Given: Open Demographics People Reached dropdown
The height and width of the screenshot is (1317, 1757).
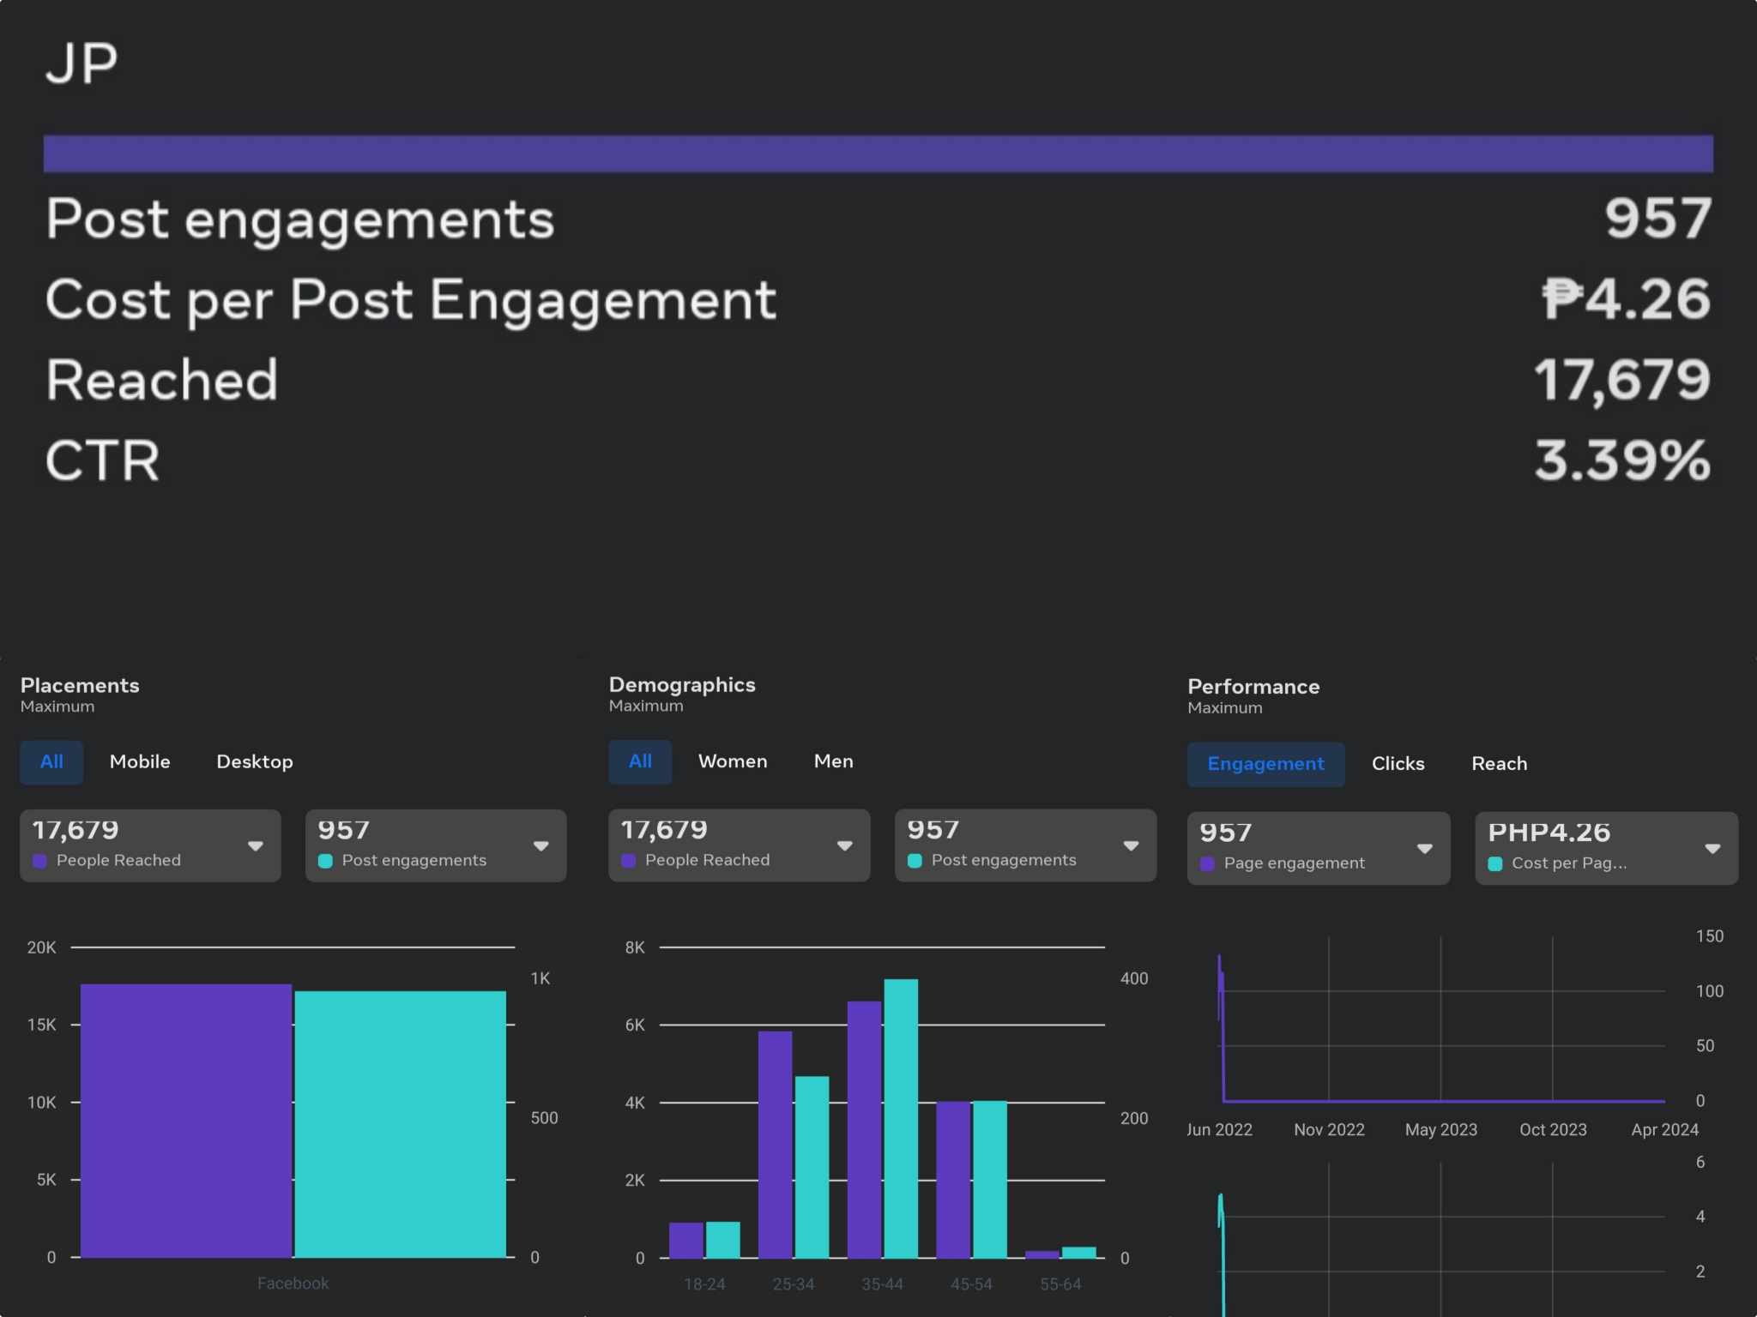Looking at the screenshot, I should click(844, 845).
